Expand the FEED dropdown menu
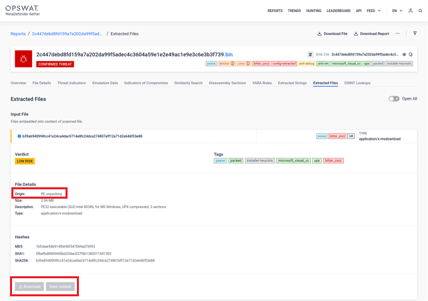This screenshot has width=428, height=301. tap(374, 11)
